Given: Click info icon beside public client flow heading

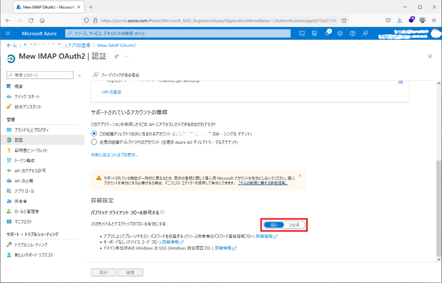Looking at the screenshot, I should 162,212.
